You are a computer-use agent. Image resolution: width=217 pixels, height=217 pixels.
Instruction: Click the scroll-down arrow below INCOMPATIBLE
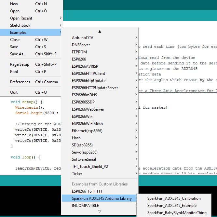click(100, 211)
